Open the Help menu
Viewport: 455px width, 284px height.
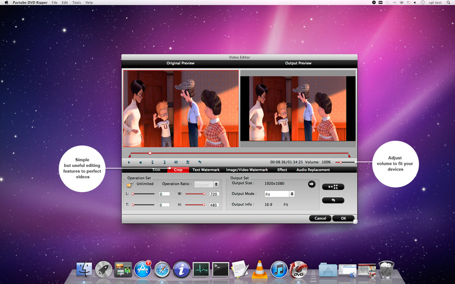tap(89, 3)
